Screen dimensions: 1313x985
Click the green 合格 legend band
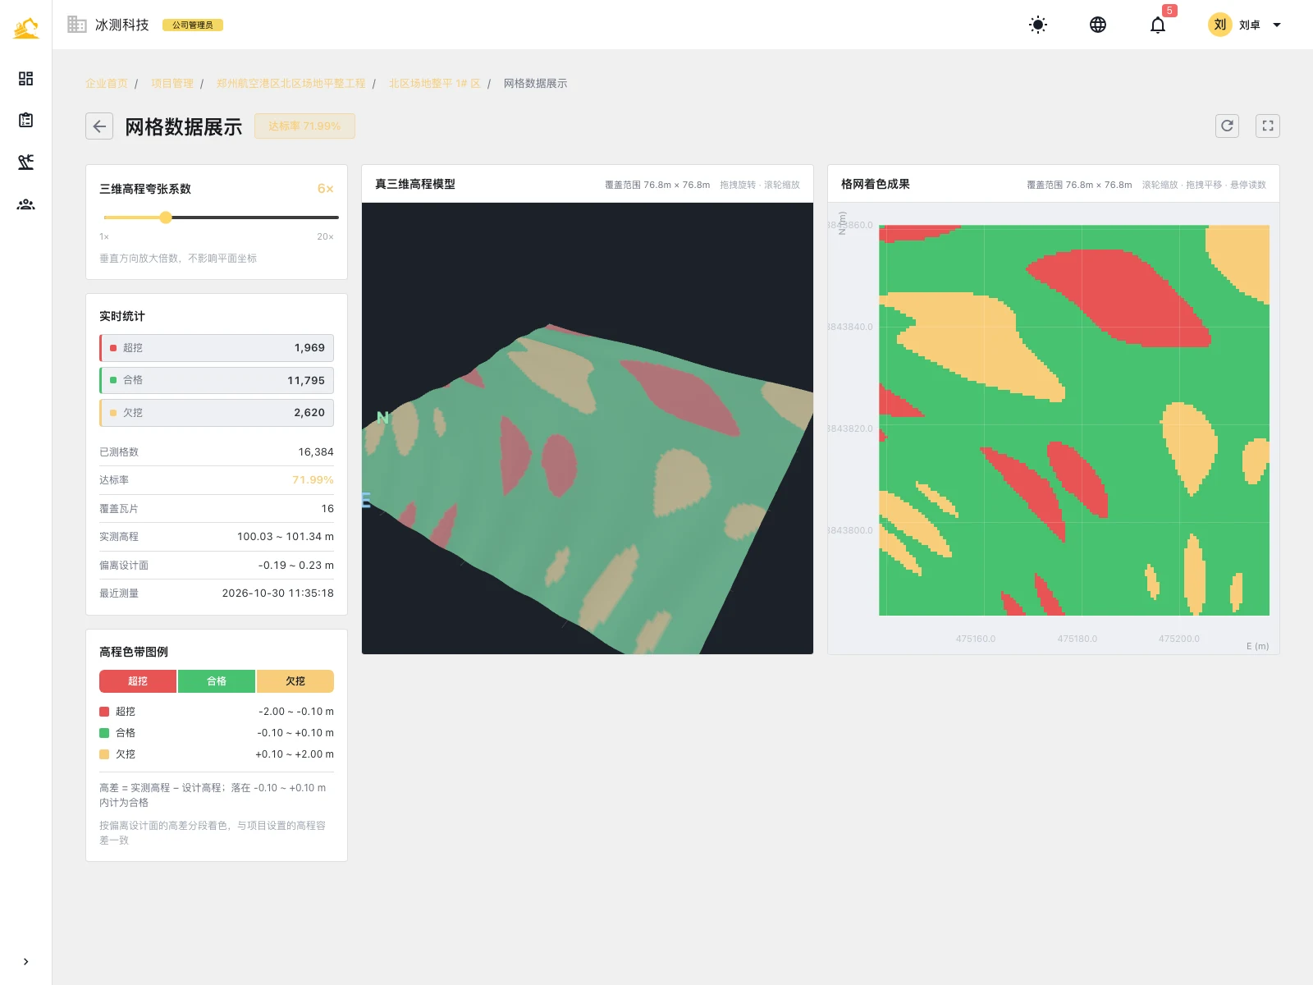[x=217, y=681]
